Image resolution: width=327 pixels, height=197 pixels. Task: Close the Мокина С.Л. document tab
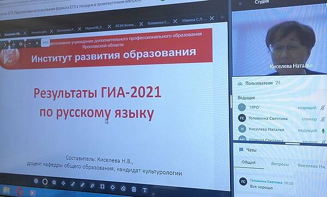(211, 19)
